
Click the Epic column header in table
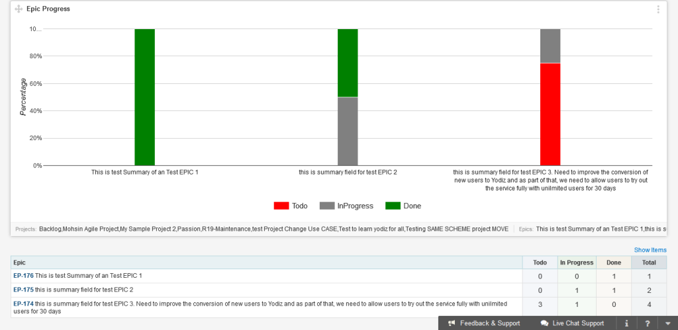pos(20,263)
